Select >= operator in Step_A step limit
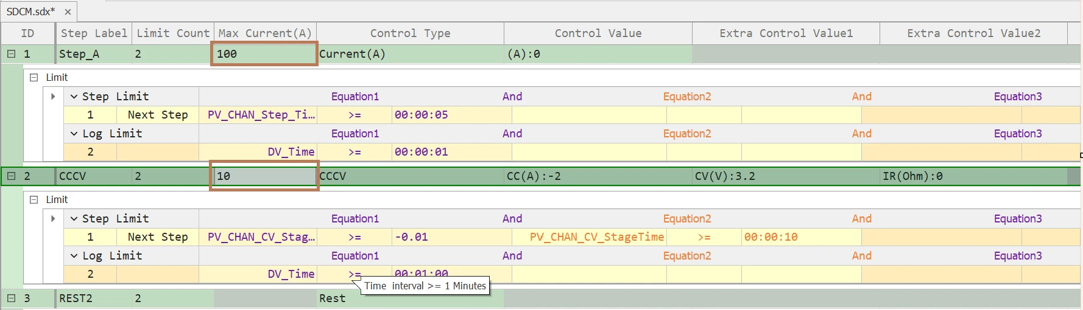The image size is (1083, 310). tap(355, 115)
